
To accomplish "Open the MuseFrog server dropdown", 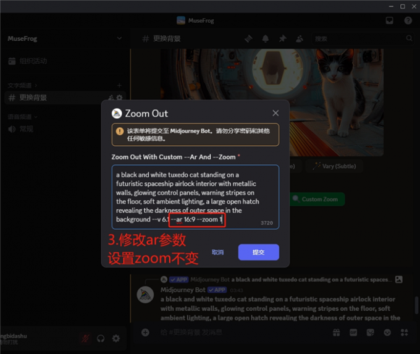I will [119, 38].
